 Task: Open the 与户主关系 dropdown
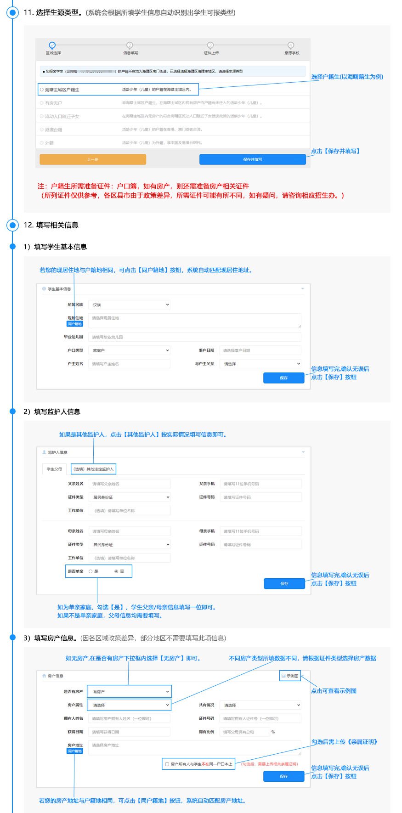(261, 364)
